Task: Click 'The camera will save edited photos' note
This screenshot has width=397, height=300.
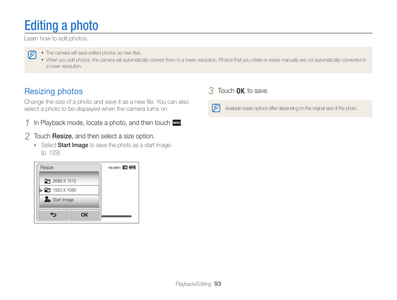Action: 94,53
